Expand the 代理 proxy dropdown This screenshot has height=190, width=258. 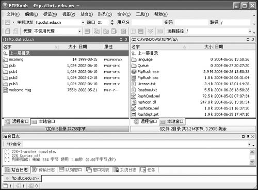coord(79,31)
